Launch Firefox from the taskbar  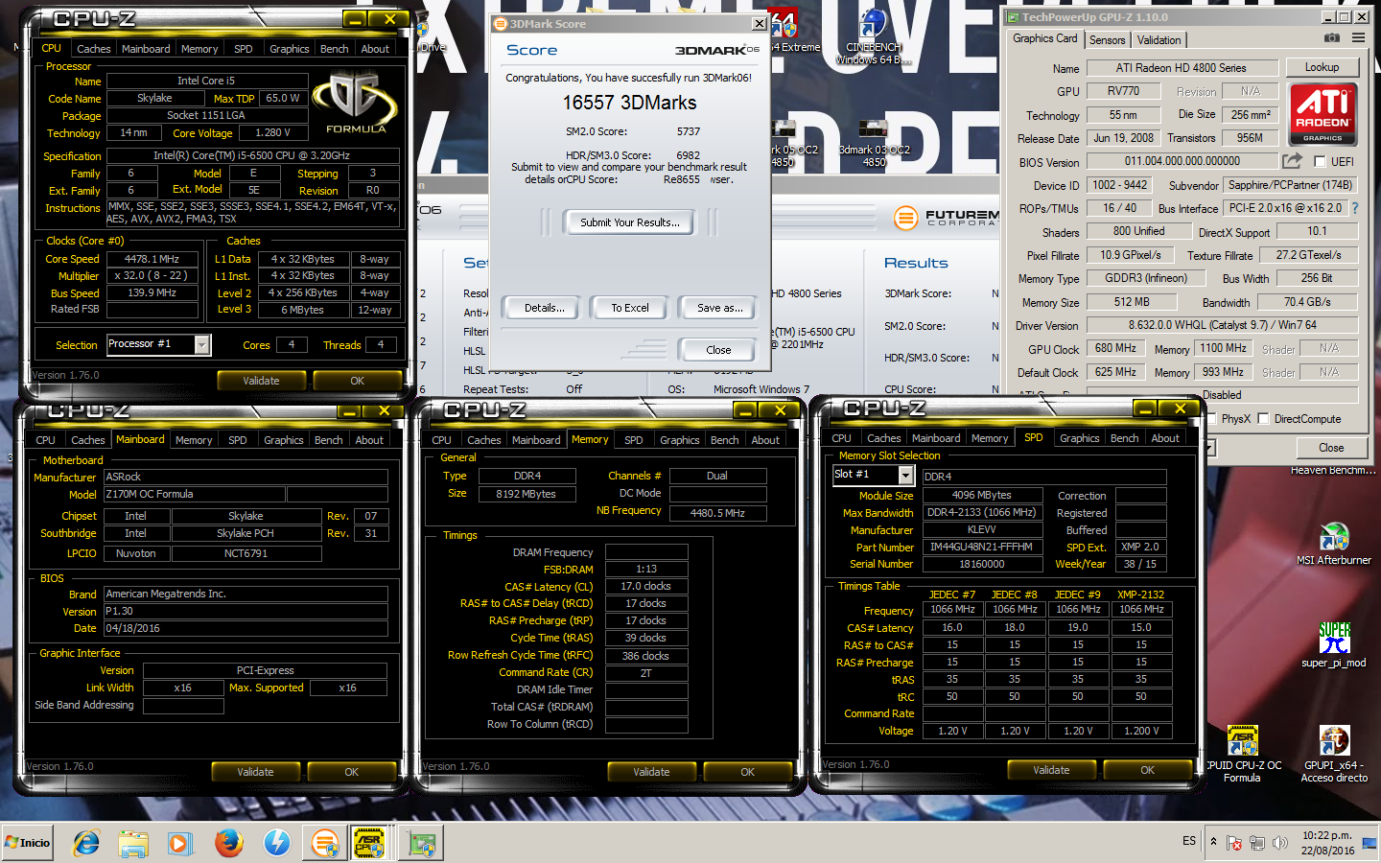228,843
